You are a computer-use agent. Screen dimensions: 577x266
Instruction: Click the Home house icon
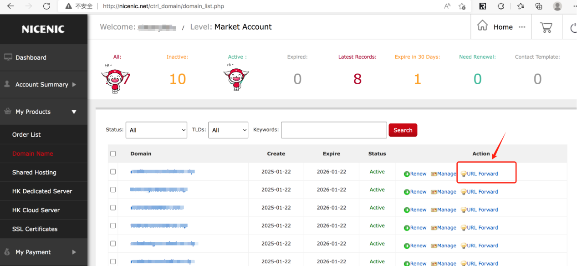coord(482,26)
